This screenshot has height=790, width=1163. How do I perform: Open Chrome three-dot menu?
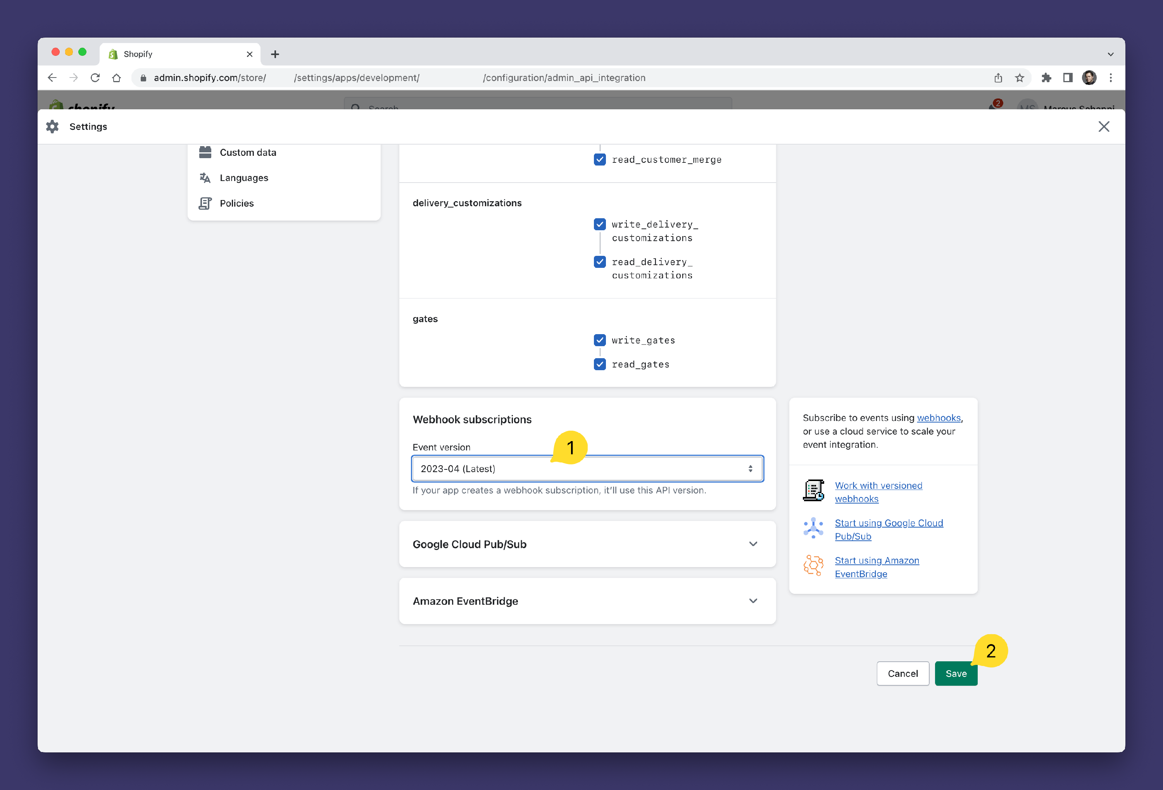(x=1110, y=78)
